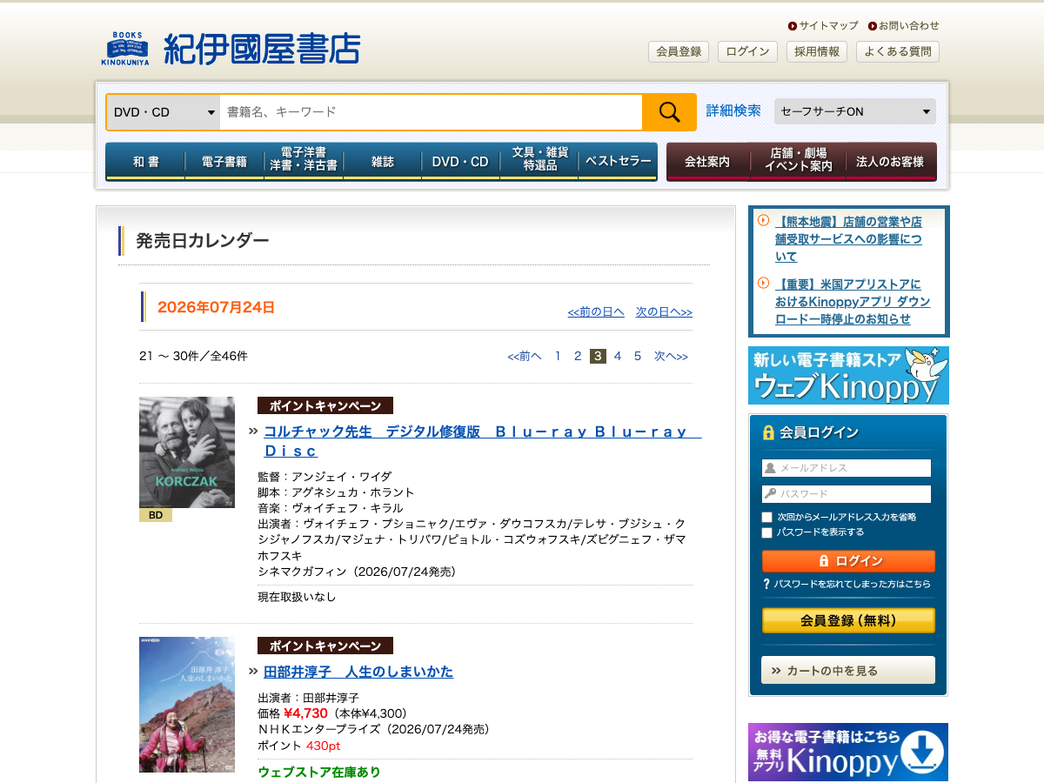Screen dimensions: 1044x783
Task: Open the 法人のお客様 navigation tab
Action: (891, 162)
